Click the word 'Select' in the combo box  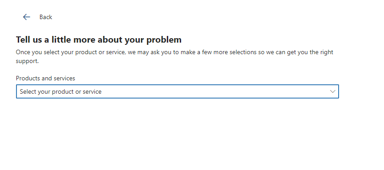tap(26, 91)
